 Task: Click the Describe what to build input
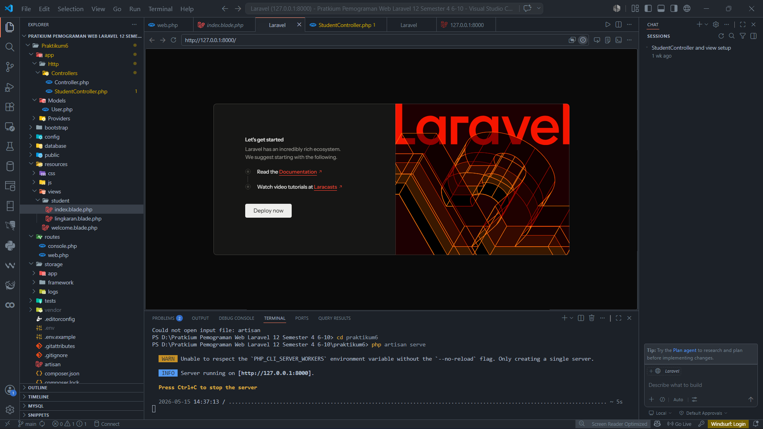[700, 385]
